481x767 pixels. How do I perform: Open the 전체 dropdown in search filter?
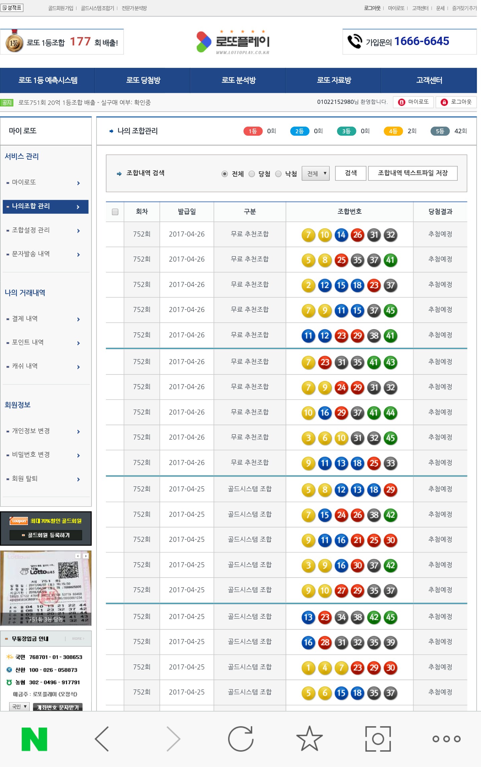coord(316,173)
